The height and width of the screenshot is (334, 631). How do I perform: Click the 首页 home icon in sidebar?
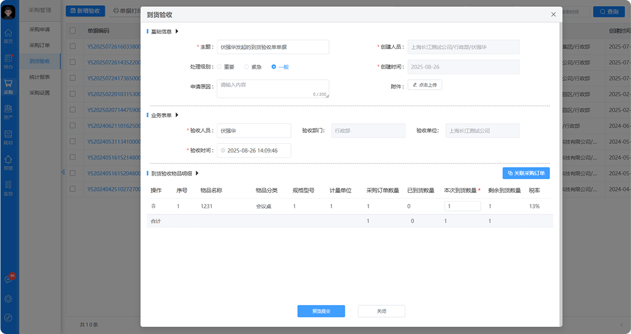[x=9, y=35]
